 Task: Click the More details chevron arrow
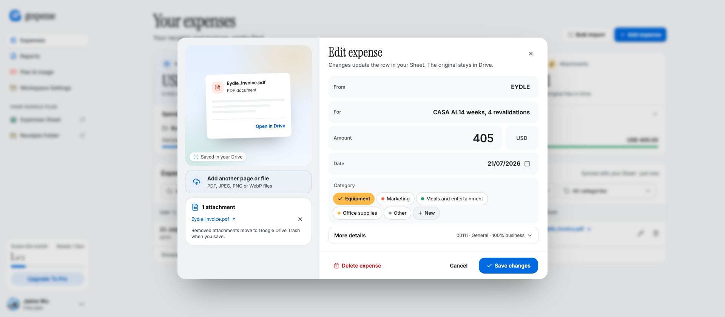[530, 235]
